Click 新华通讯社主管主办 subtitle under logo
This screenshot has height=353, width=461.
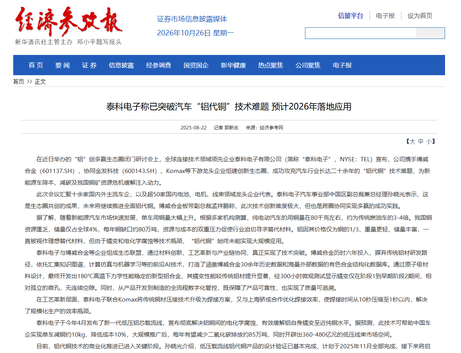[x=44, y=42]
